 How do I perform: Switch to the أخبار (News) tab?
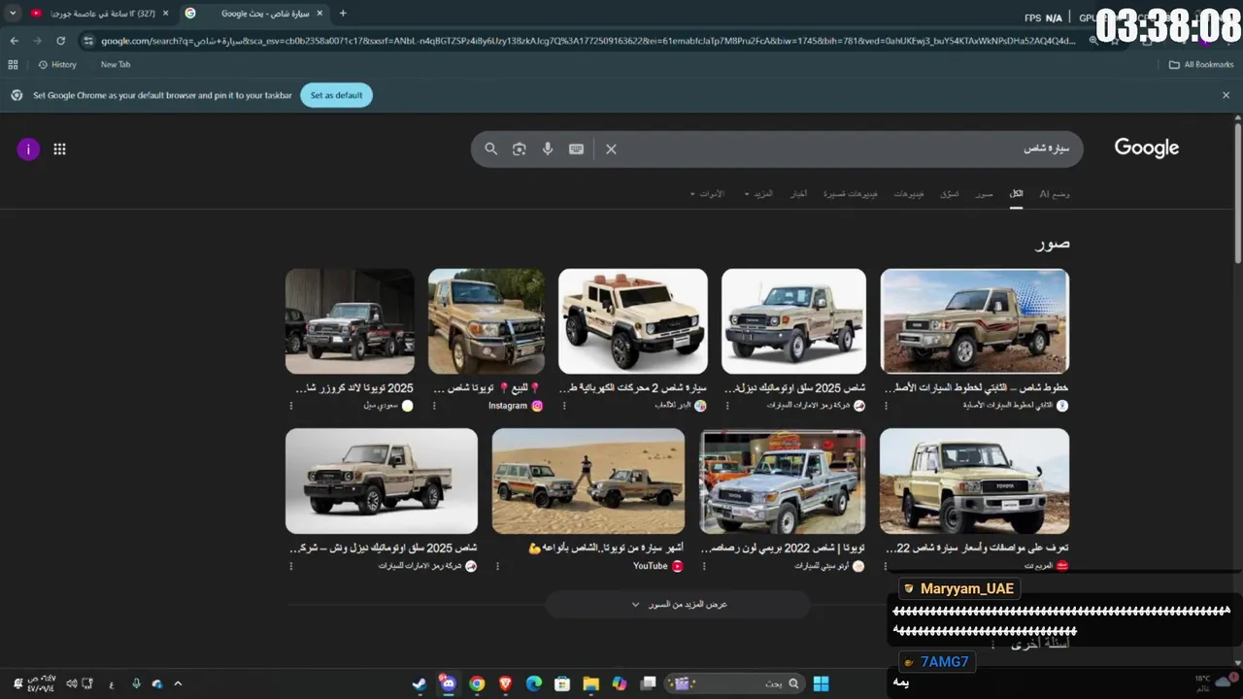pos(798,194)
